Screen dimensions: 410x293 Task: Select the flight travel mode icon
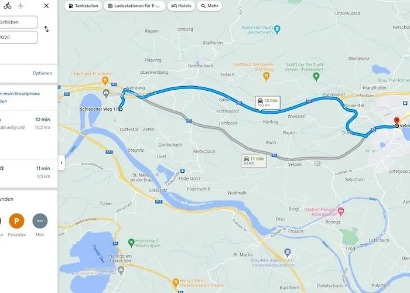tap(20, 6)
